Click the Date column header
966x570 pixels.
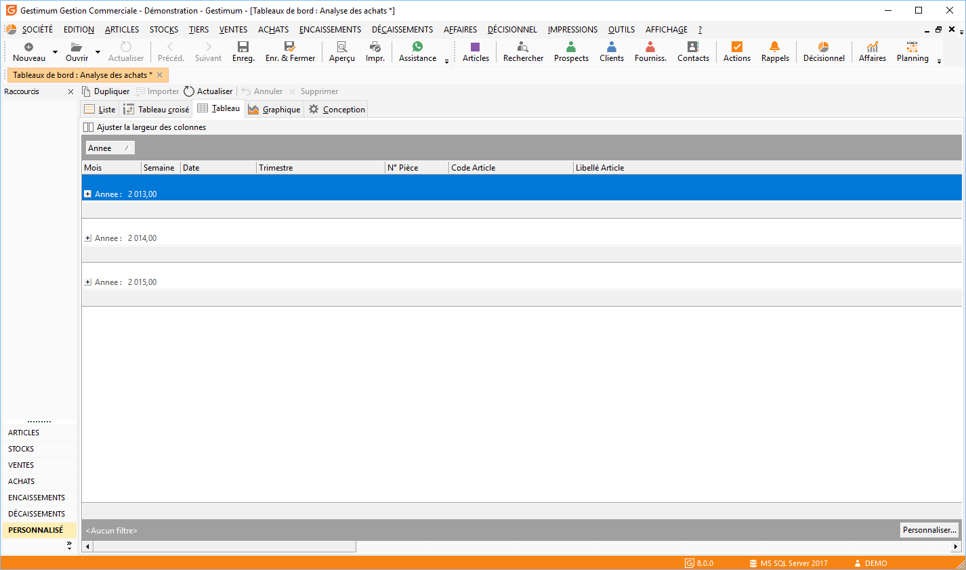(x=218, y=168)
